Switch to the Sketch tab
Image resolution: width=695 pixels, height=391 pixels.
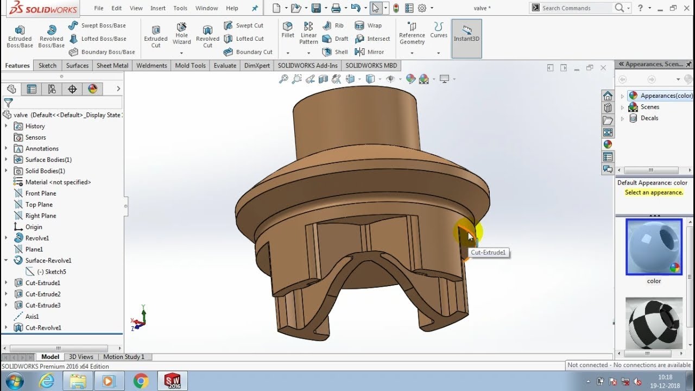click(47, 65)
